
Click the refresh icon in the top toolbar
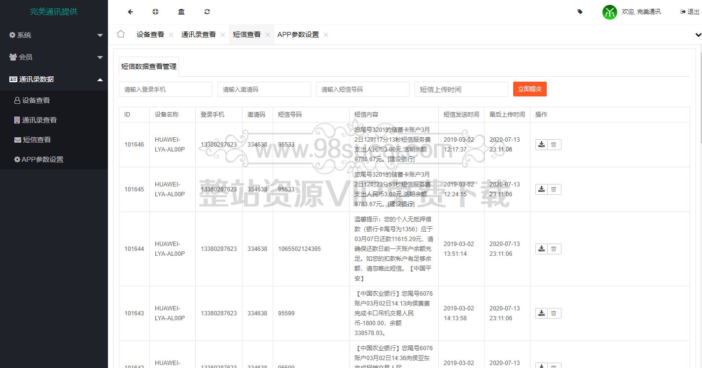coord(207,11)
